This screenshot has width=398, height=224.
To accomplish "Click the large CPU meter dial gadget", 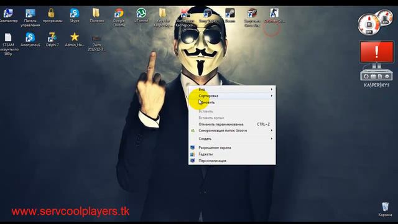I will (x=369, y=25).
